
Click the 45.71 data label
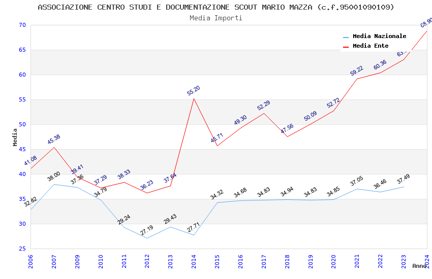click(x=217, y=138)
